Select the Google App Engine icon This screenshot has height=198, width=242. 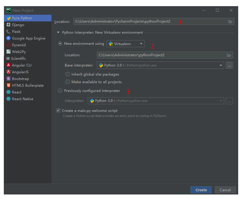[8, 38]
